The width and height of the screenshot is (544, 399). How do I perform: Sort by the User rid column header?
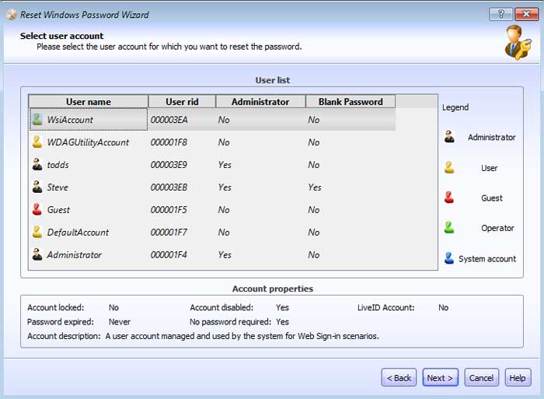[182, 102]
